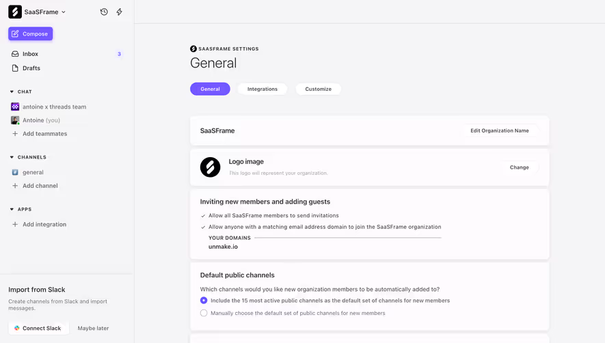Click the organization logo image thumbnail
The width and height of the screenshot is (605, 343).
tap(211, 167)
